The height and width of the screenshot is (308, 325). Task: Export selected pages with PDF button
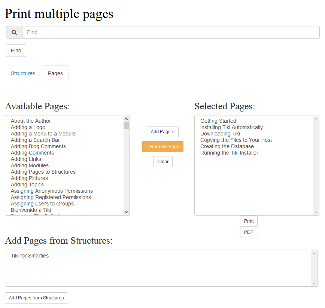coord(249,232)
